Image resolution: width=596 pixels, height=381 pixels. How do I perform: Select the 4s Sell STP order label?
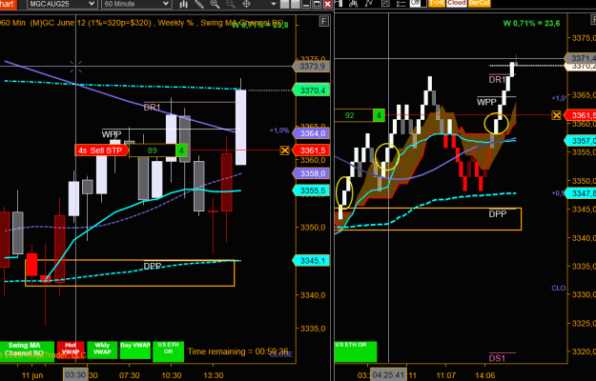tap(101, 150)
